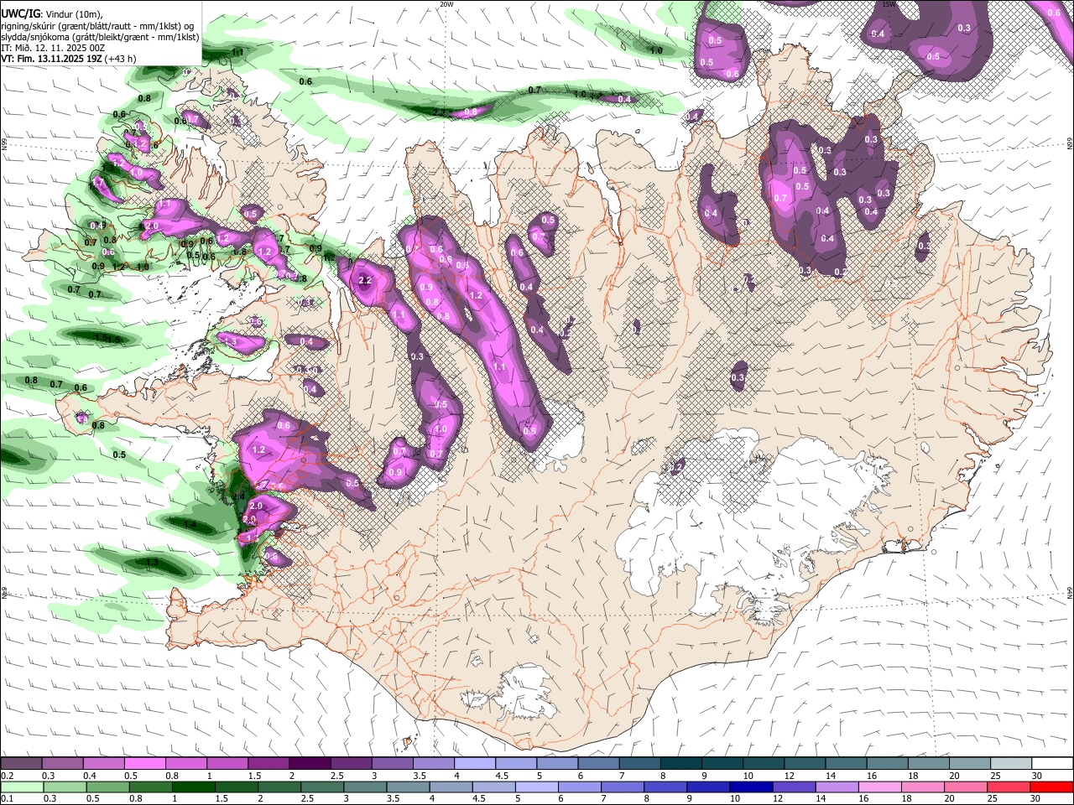Pick the pale periwinkle rain swatch between 5 and 6

click(x=536, y=787)
